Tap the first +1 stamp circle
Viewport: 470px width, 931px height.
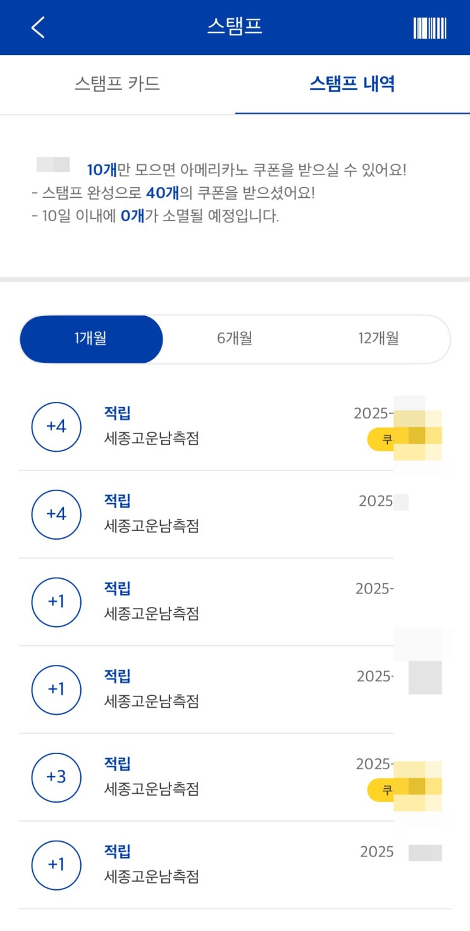(x=56, y=602)
